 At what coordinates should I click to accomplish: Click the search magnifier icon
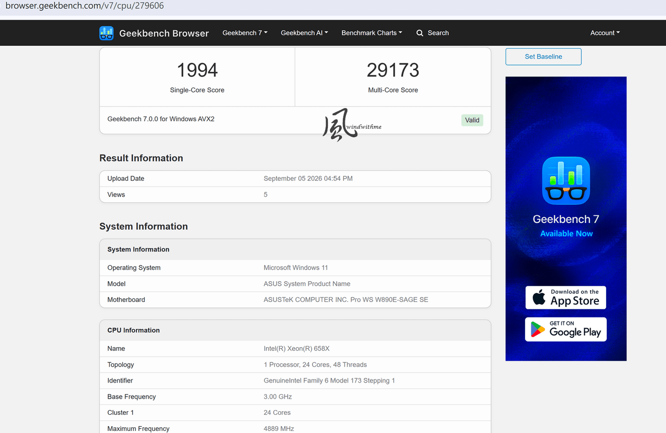coord(420,33)
